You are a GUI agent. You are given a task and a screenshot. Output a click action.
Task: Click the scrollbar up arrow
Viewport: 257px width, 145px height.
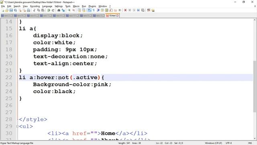255,20
